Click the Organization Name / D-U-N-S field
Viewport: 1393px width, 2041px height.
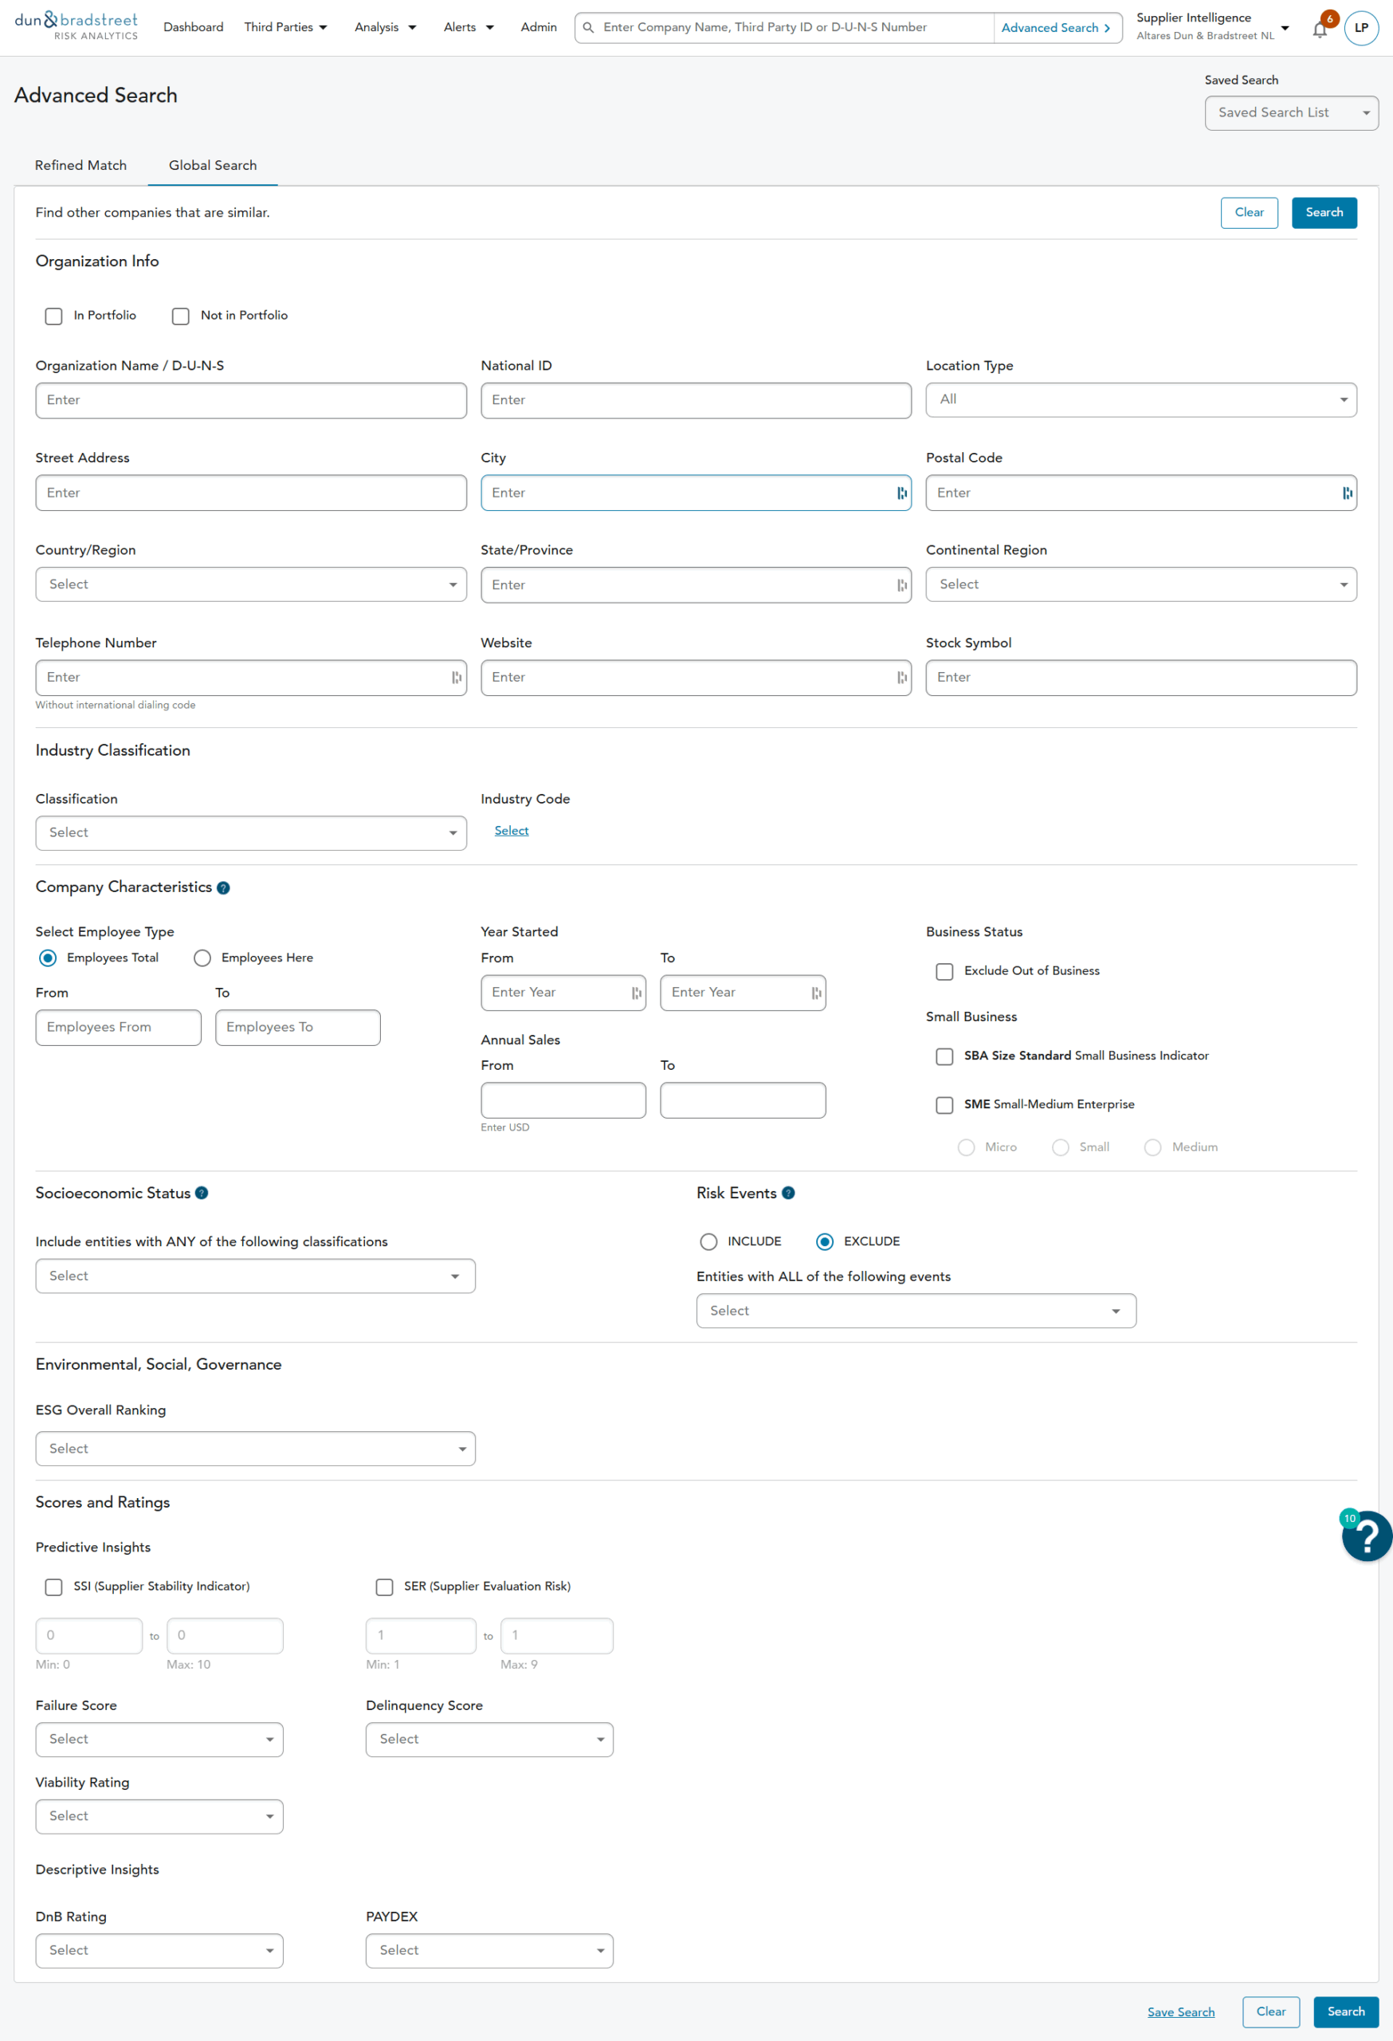pos(251,400)
